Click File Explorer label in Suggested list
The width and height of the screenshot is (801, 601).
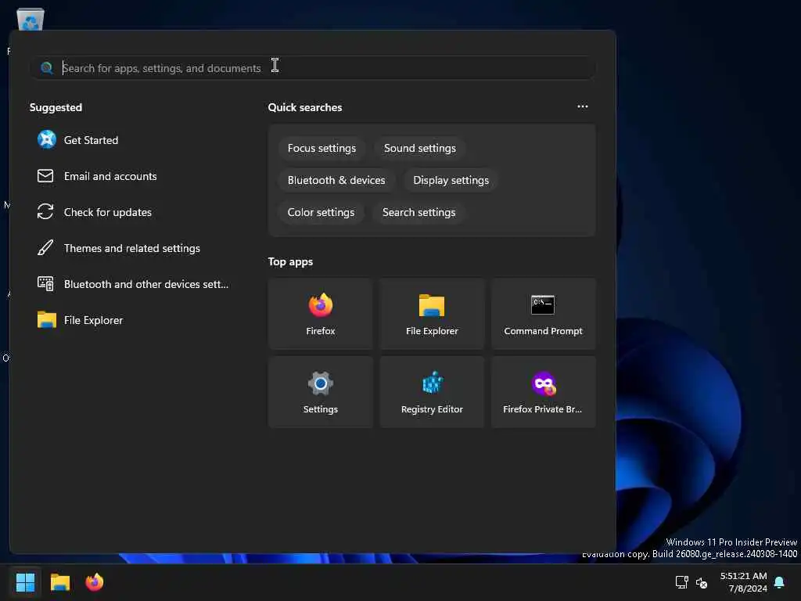[94, 320]
